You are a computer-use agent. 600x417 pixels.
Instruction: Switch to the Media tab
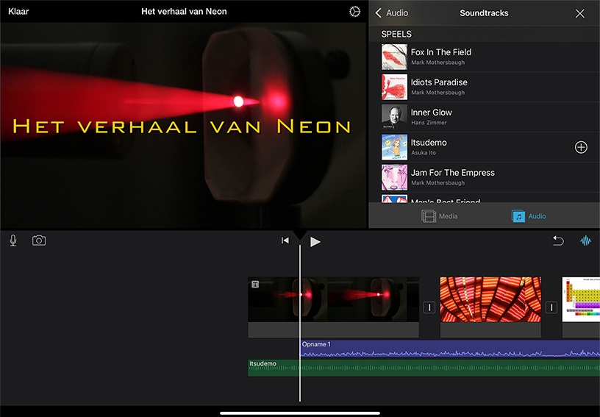[x=439, y=216]
